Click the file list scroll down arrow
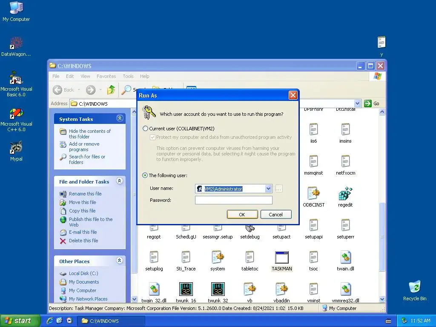Screen dimensions: 436x327 point(382,299)
